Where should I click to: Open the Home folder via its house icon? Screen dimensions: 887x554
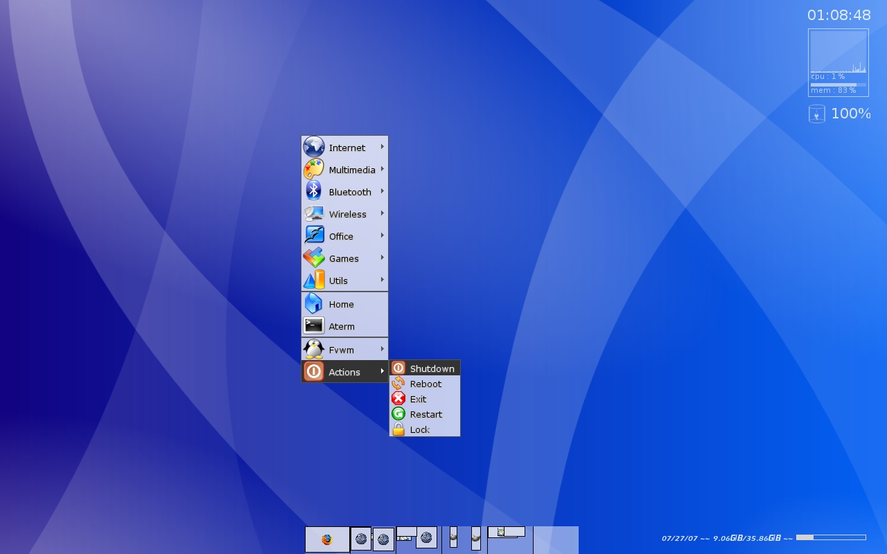tap(314, 304)
